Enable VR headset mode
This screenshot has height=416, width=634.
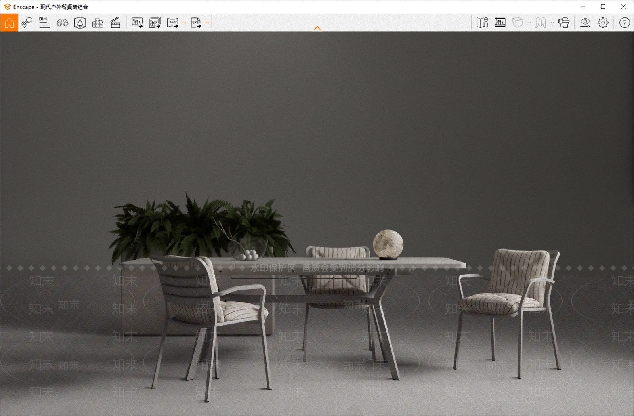pyautogui.click(x=564, y=23)
